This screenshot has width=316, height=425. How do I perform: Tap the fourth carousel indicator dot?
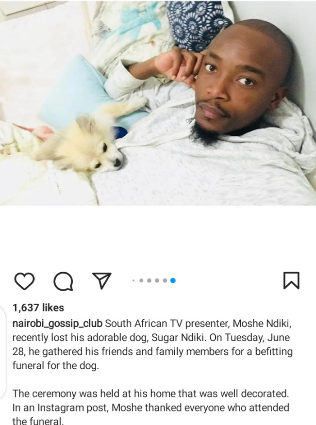pos(157,280)
